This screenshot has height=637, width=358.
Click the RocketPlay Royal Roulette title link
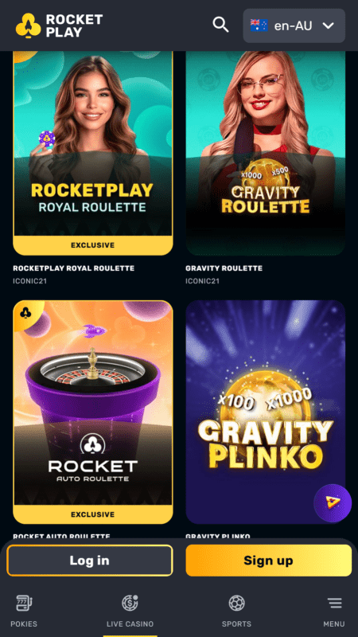[x=73, y=268]
